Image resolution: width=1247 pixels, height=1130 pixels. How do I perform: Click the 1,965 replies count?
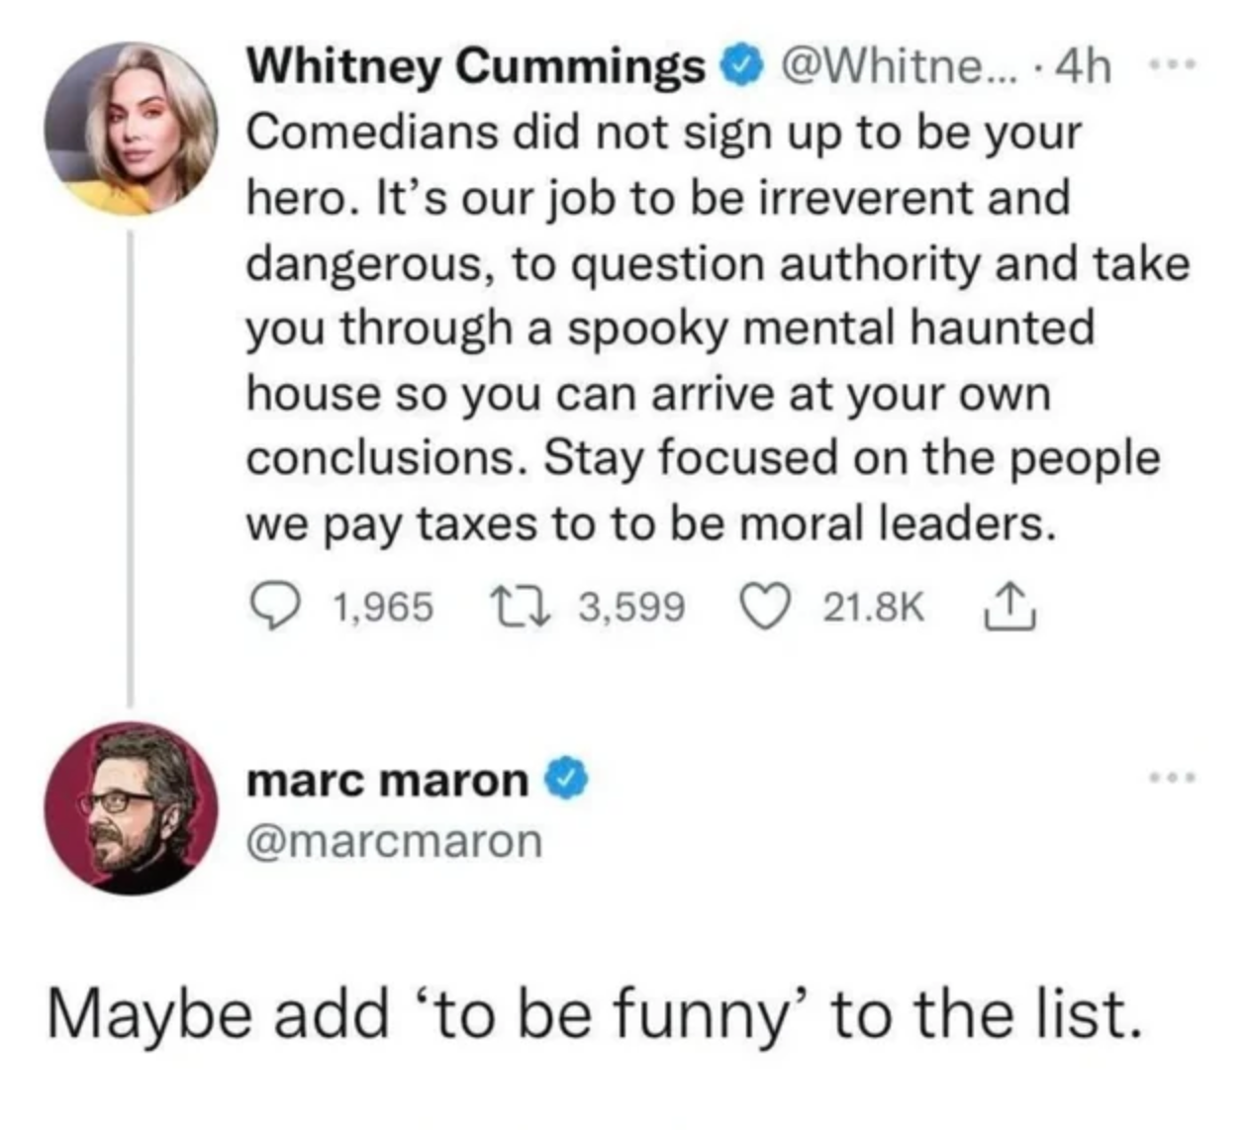pyautogui.click(x=384, y=607)
